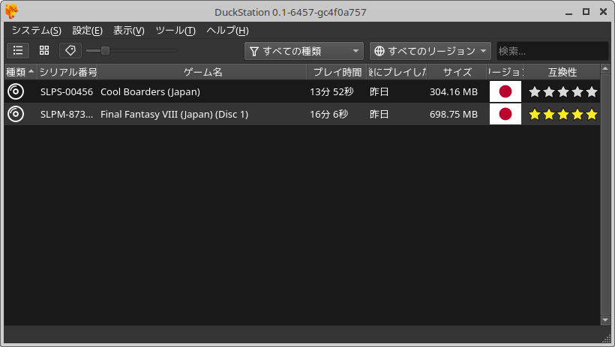Click play time 13分 52秒
Viewport: 615px width, 347px height.
[331, 91]
